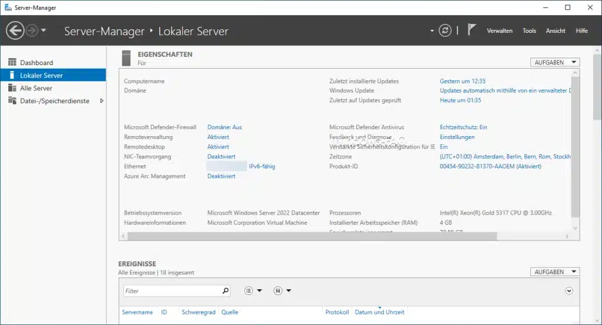
Task: Open the dropdown arrow beside save query
Action: click(x=289, y=291)
